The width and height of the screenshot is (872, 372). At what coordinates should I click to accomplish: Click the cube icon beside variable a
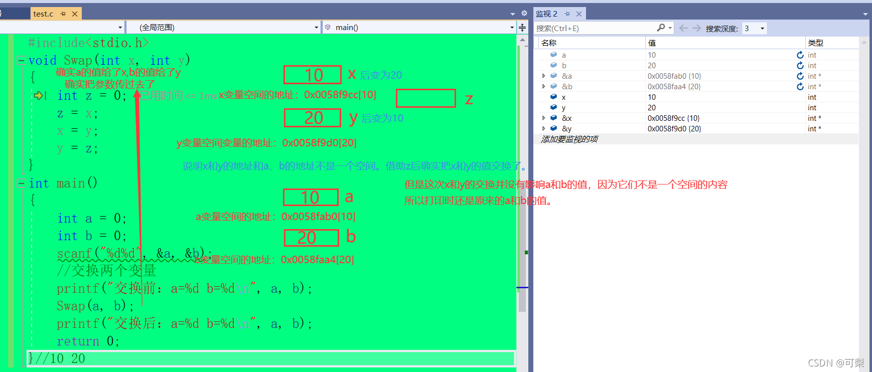tap(553, 55)
